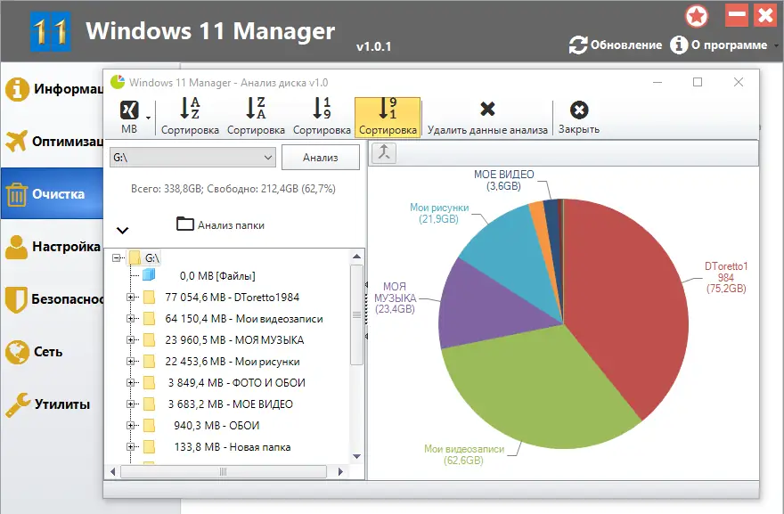Select the 77 054,6 MB - DToretto1984 row

(x=232, y=298)
